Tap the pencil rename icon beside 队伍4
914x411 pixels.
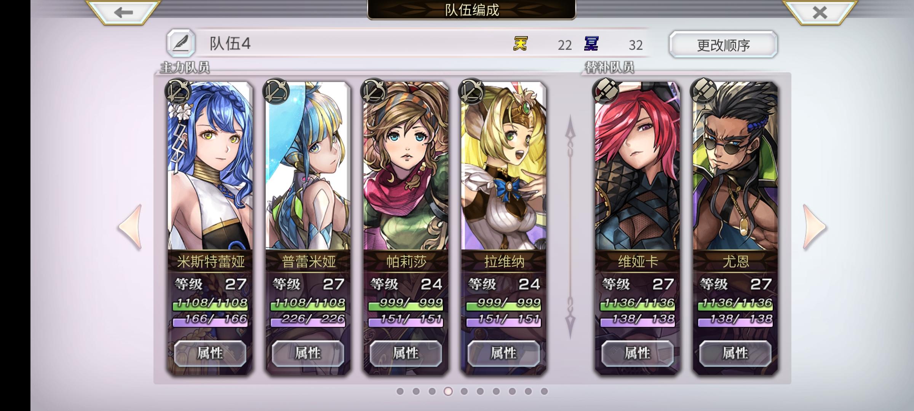coord(181,43)
